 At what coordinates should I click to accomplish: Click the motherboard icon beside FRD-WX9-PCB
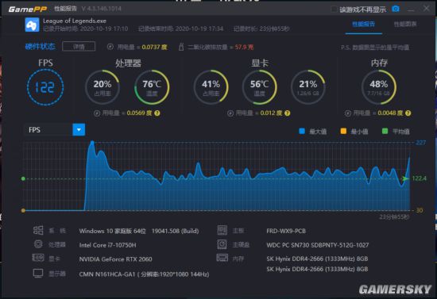[222, 230]
